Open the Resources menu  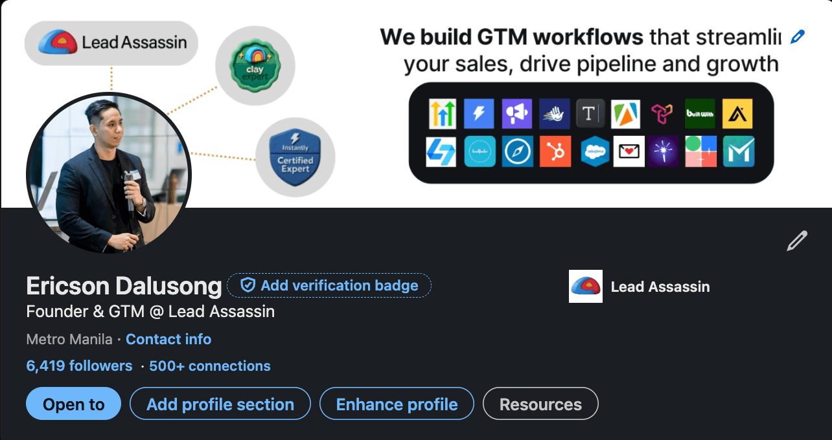[x=541, y=404]
